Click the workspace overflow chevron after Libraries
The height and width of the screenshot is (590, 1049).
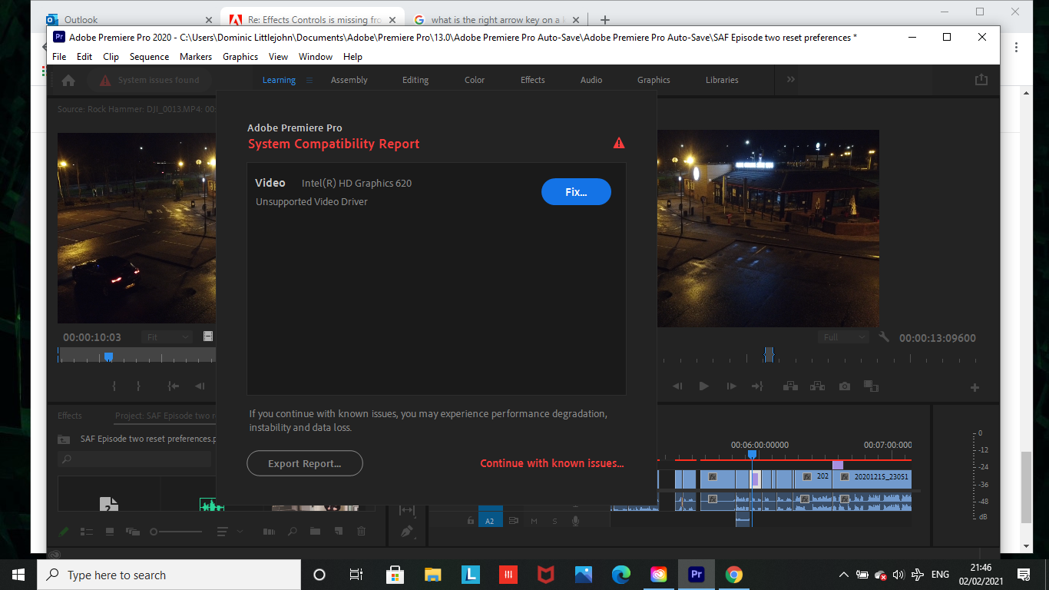789,79
